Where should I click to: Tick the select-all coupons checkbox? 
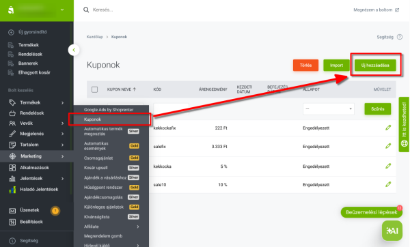(95, 89)
